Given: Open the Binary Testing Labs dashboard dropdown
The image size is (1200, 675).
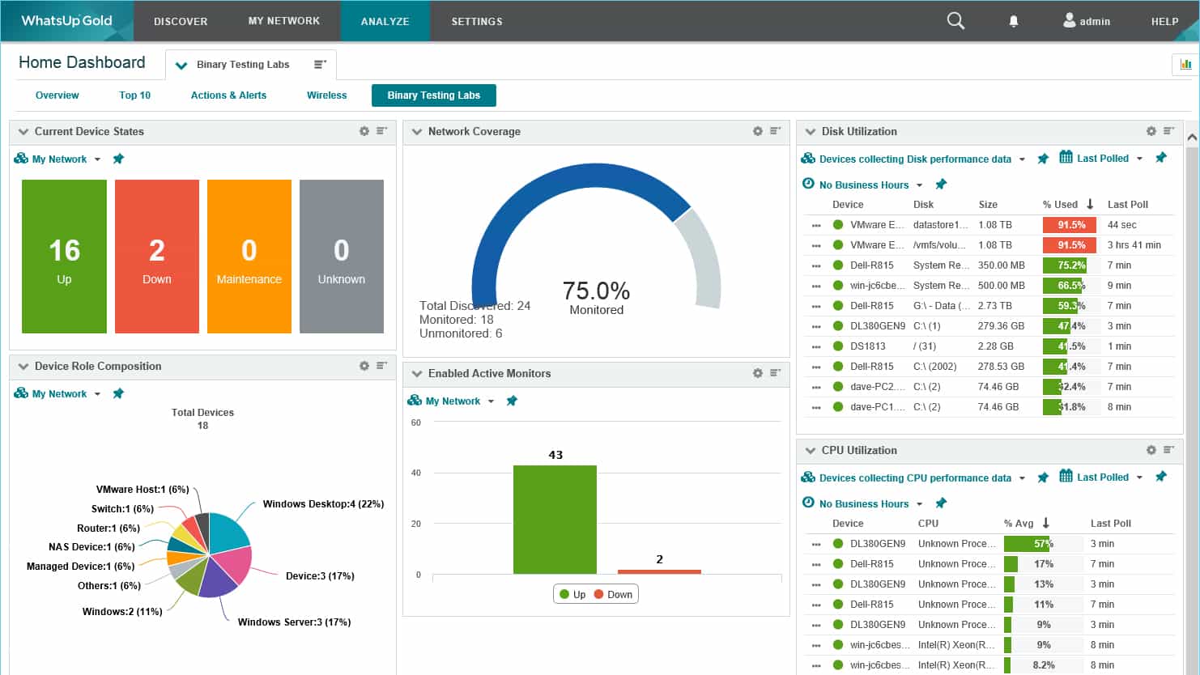Looking at the screenshot, I should [181, 66].
